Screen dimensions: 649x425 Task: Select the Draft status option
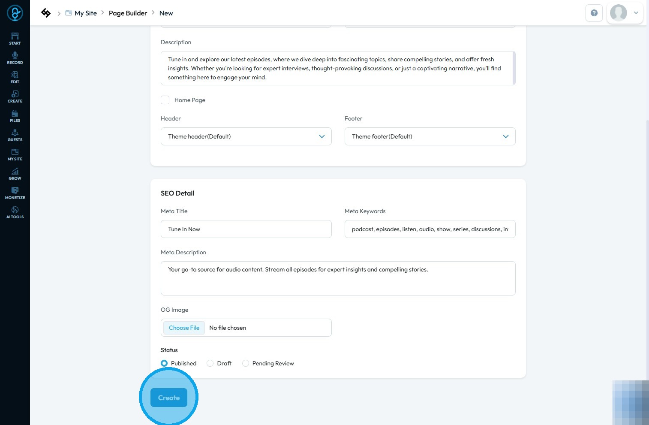(x=210, y=363)
